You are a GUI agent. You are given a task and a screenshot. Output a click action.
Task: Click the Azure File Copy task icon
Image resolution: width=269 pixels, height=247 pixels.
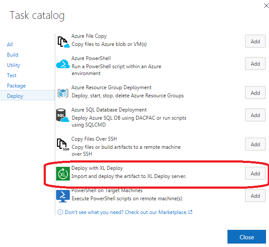pyautogui.click(x=63, y=42)
